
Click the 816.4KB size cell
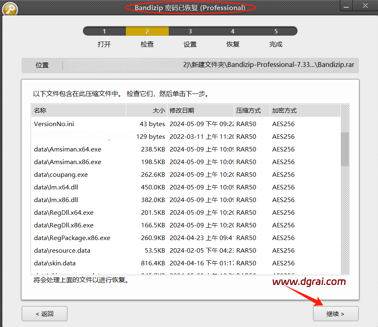(153, 263)
